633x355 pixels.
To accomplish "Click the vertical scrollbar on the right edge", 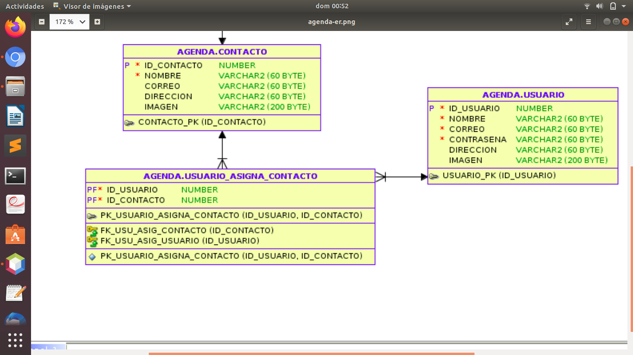I will 631,249.
